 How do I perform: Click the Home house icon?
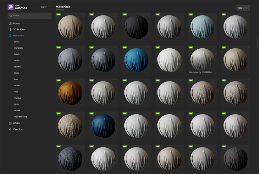10,23
